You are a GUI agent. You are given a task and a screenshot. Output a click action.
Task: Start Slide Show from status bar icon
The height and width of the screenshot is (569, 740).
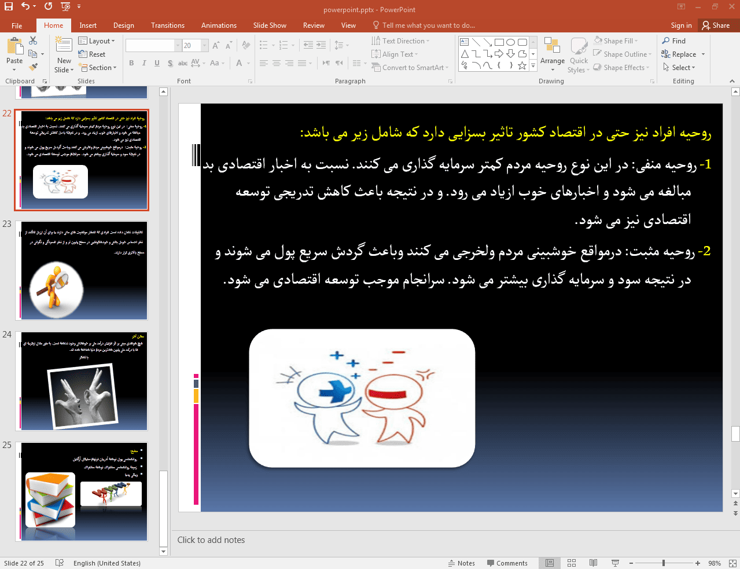(615, 563)
